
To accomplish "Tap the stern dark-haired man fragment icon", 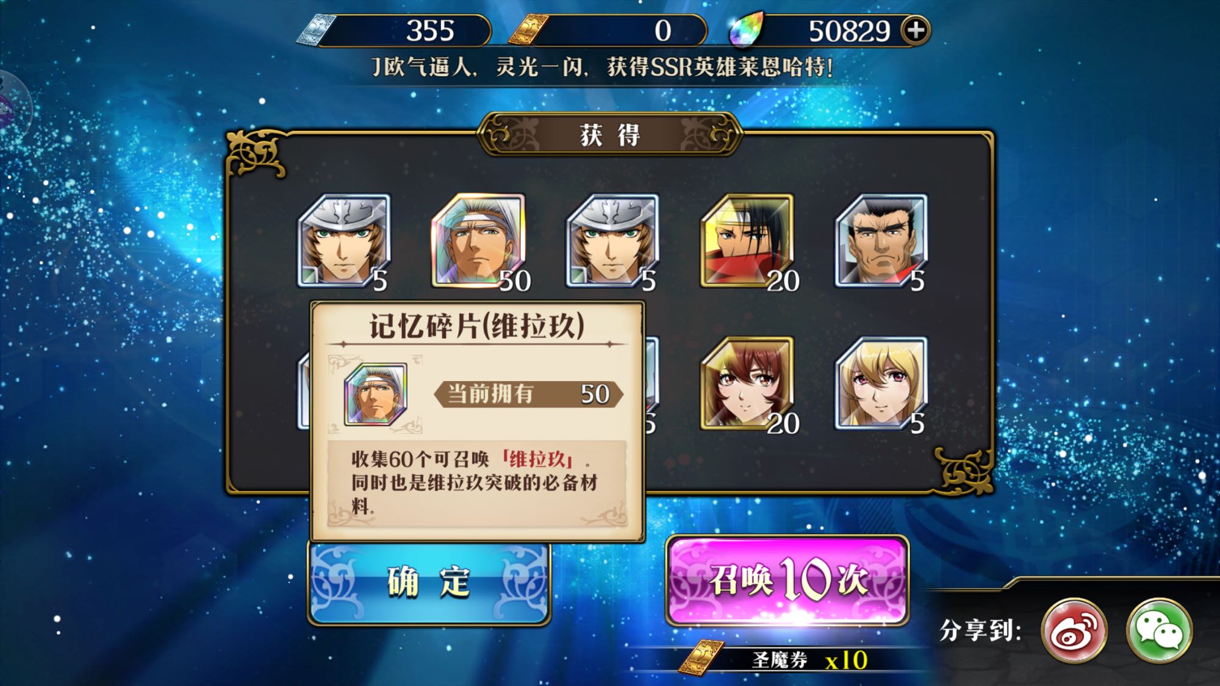I will coord(882,240).
